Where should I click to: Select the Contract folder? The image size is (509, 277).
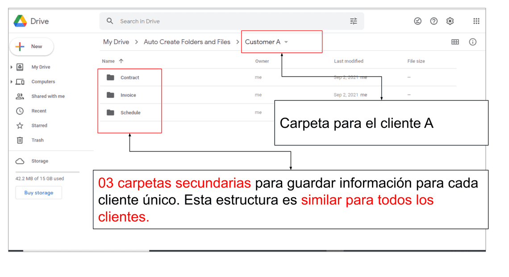(x=129, y=77)
